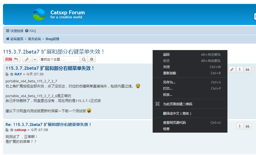The width and height of the screenshot is (256, 155).
Task: Open the Re: reply post title link
Action: point(48,125)
